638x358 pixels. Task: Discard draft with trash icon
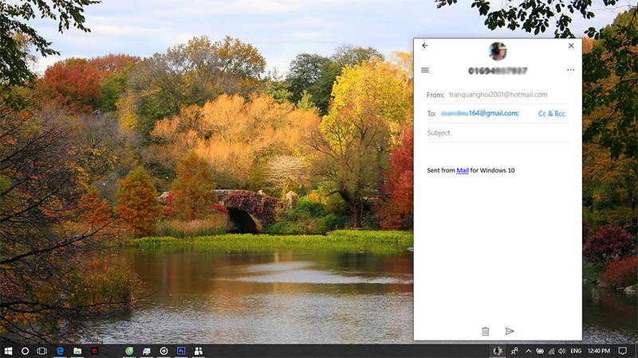point(485,331)
